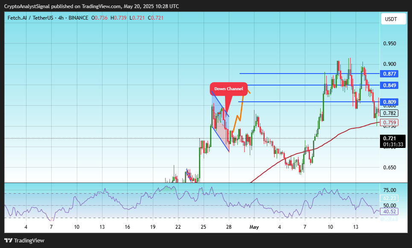The height and width of the screenshot is (248, 412).
Task: Click the 0.900 price axis label
Action: click(390, 64)
